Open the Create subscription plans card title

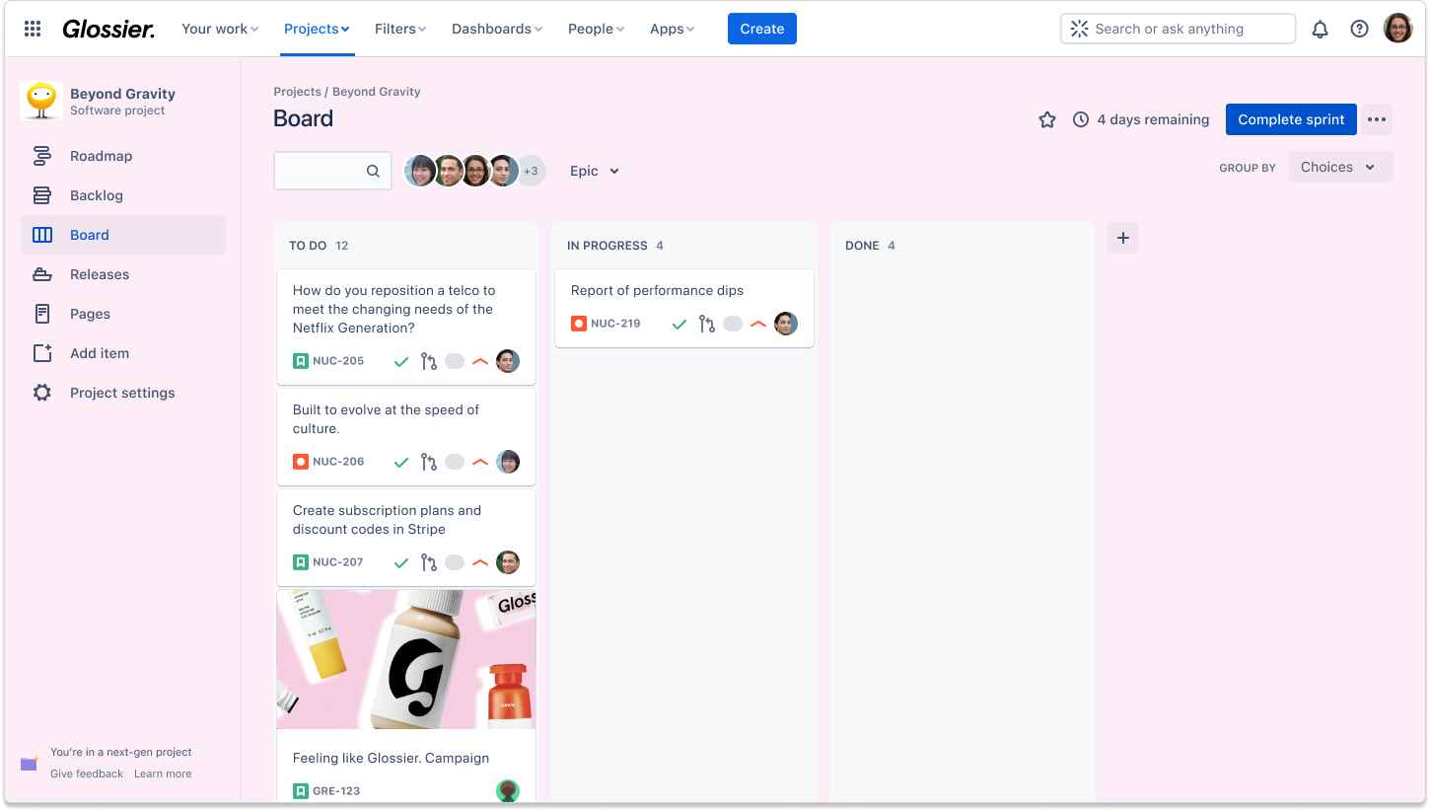(387, 520)
